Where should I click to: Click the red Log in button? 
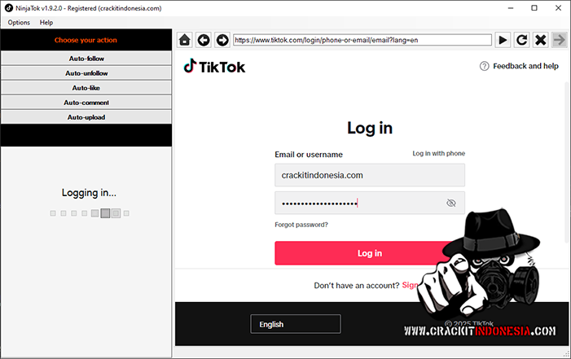[x=370, y=253]
